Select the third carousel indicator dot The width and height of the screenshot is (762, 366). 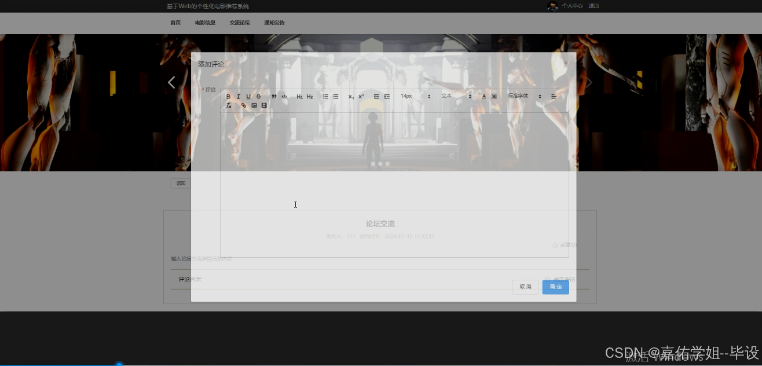pyautogui.click(x=387, y=164)
